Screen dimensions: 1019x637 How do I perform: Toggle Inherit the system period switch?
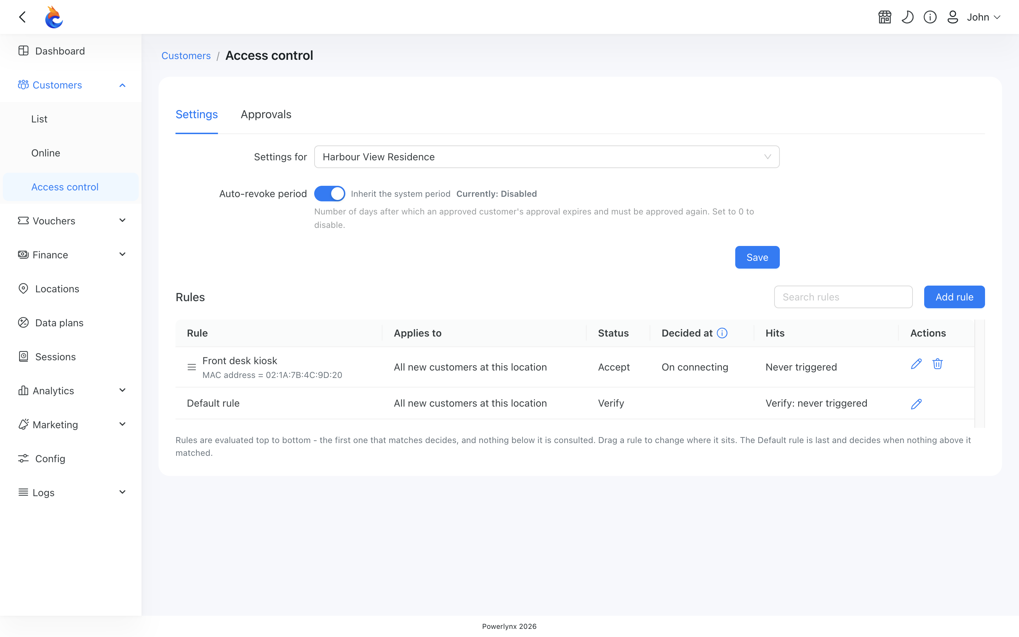point(330,194)
